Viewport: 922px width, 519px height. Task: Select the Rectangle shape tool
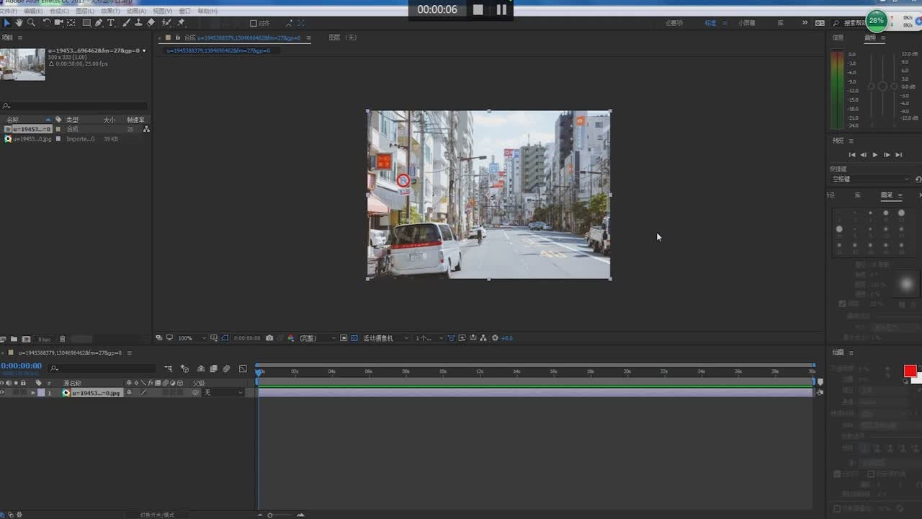(x=86, y=23)
